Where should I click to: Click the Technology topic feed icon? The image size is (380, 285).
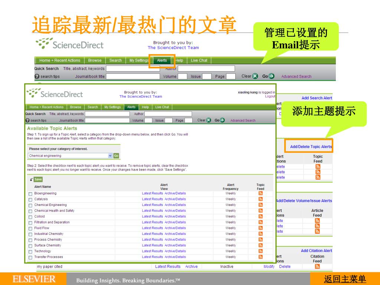(x=261, y=251)
